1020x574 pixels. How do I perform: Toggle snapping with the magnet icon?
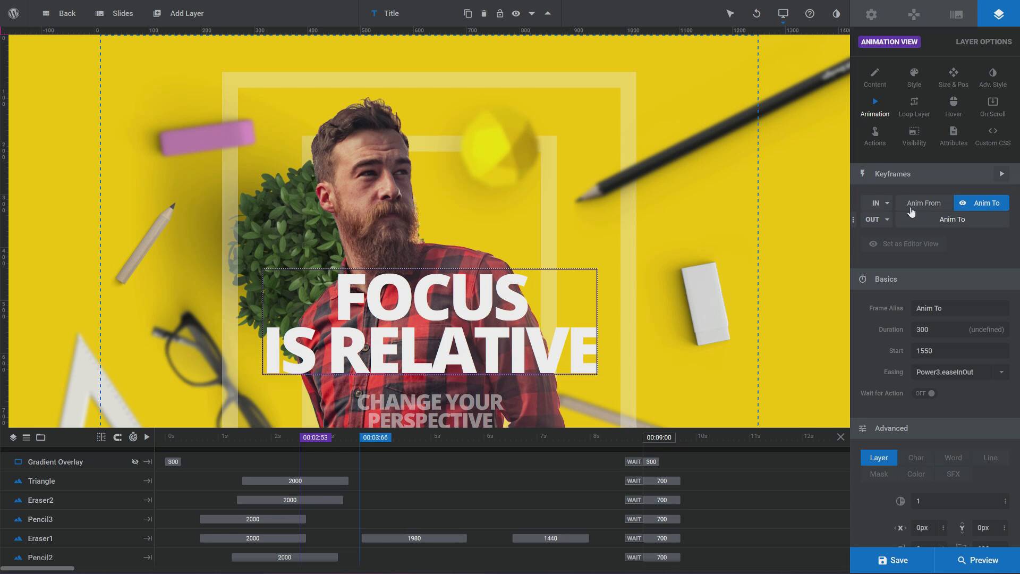tap(117, 437)
